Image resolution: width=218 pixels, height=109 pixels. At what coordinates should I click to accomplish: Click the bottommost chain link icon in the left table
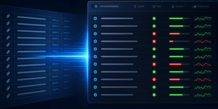click(x=8, y=96)
